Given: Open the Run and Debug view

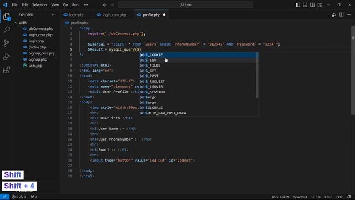Looking at the screenshot, I should [7, 57].
